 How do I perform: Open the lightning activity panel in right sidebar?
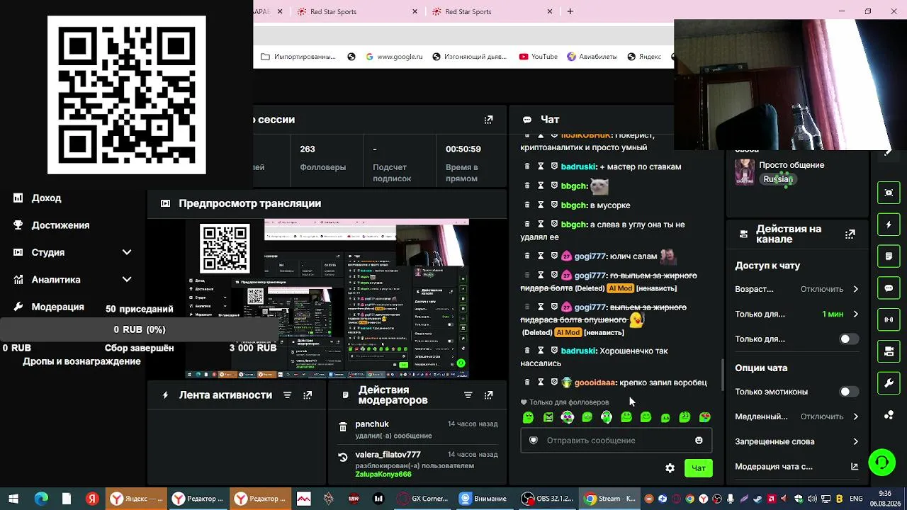(x=889, y=225)
